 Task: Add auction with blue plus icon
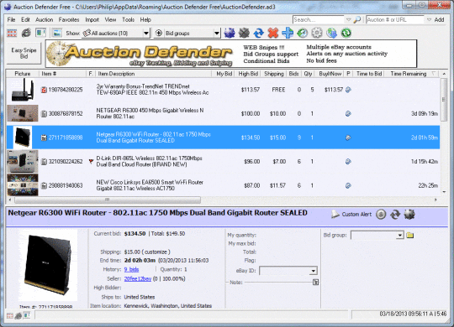[288, 33]
